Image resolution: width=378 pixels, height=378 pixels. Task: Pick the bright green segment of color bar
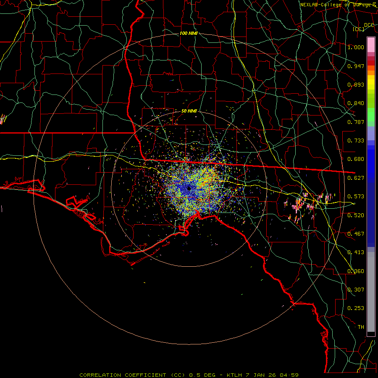pos(371,115)
